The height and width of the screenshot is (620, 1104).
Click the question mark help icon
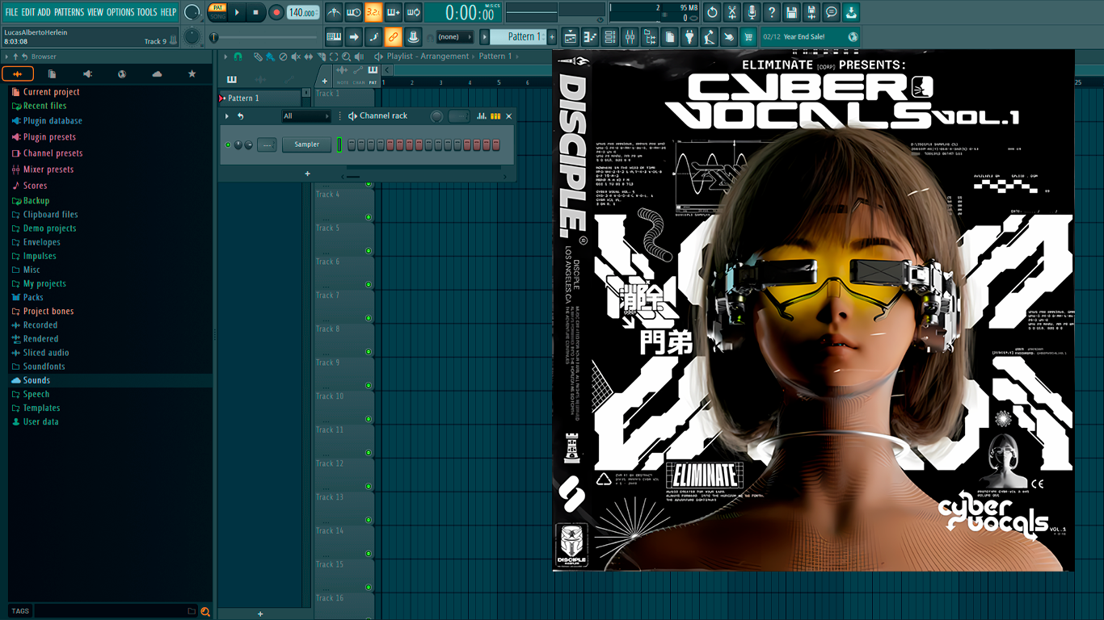click(x=772, y=12)
